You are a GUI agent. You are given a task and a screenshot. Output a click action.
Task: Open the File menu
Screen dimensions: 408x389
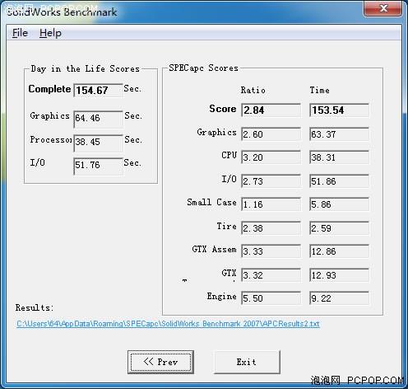pos(20,33)
